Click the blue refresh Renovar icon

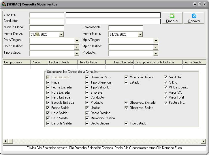coord(194,16)
